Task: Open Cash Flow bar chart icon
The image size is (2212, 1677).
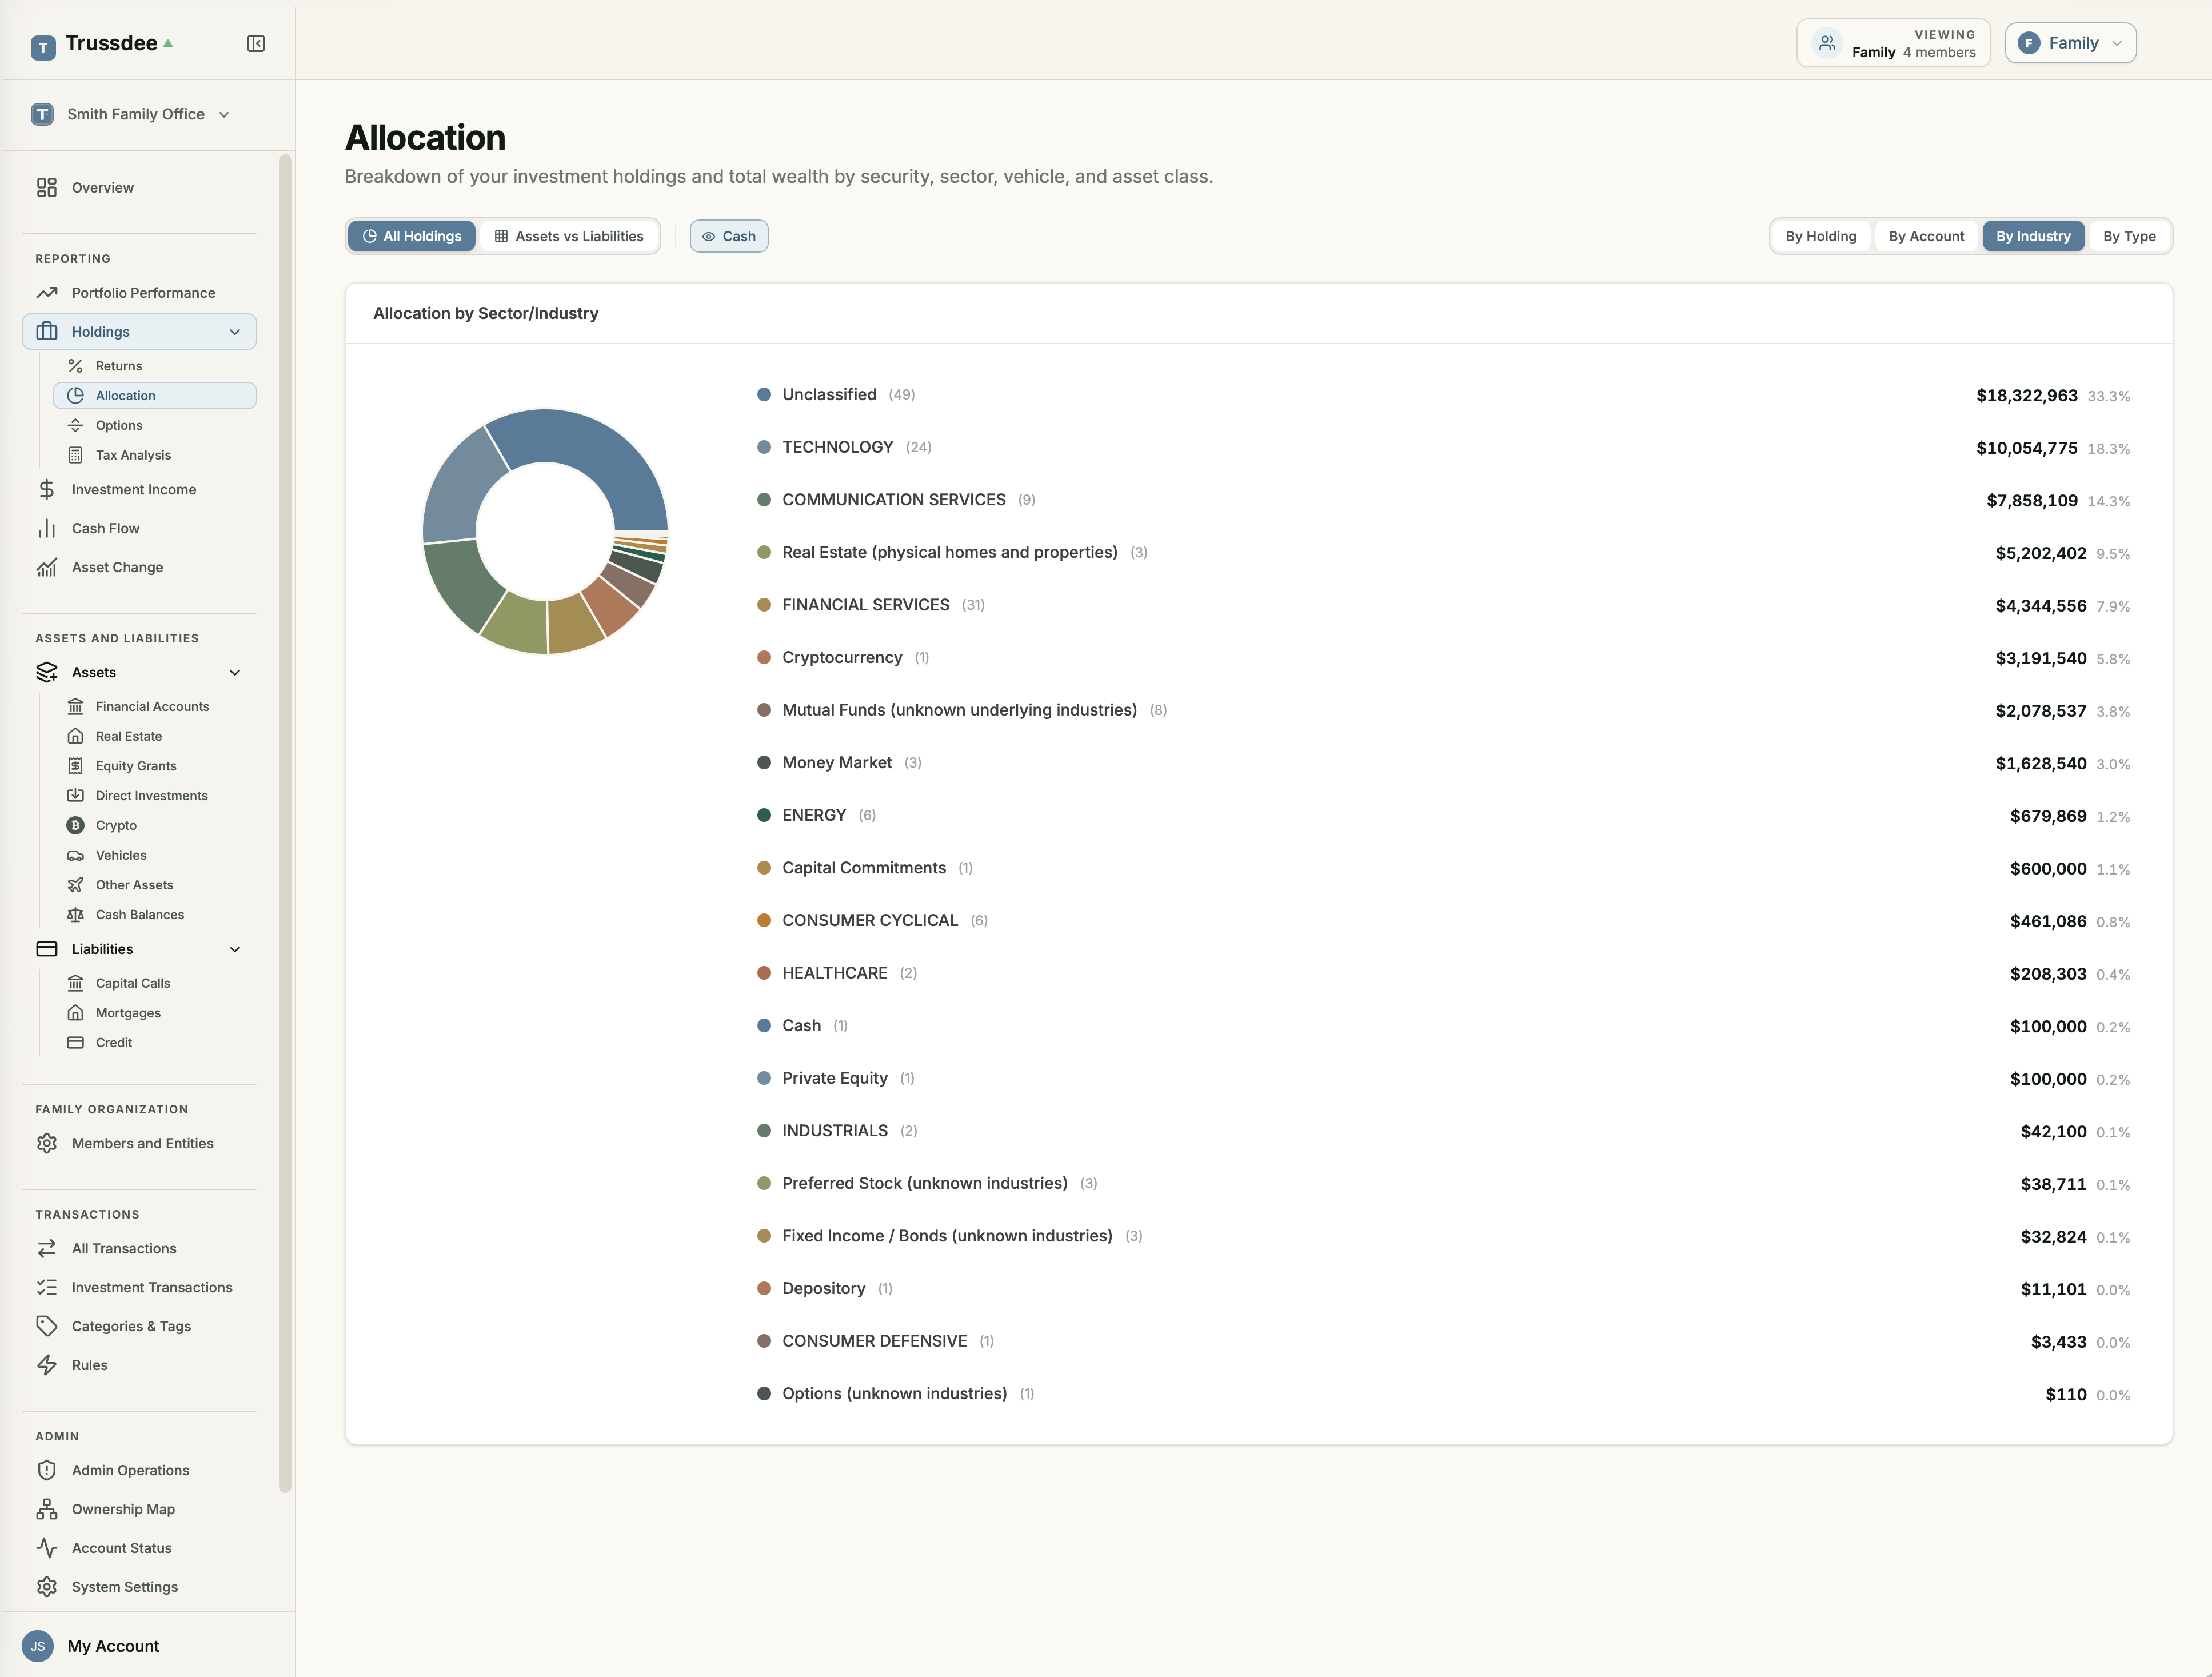Action: tap(47, 528)
